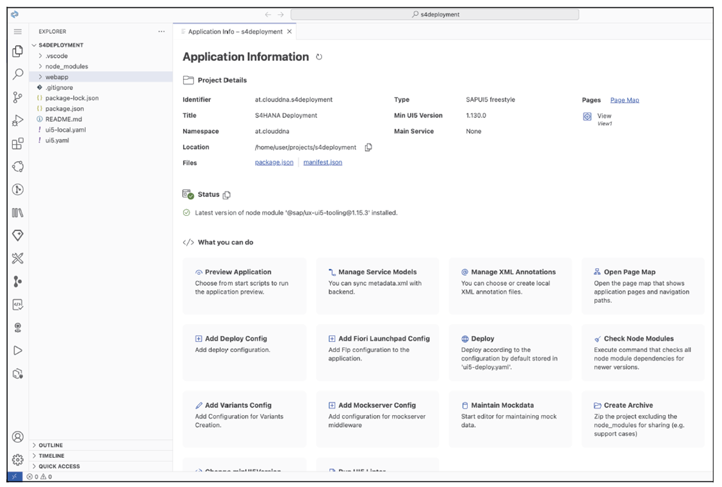Click the package.json link in Files
The width and height of the screenshot is (722, 487).
click(274, 162)
